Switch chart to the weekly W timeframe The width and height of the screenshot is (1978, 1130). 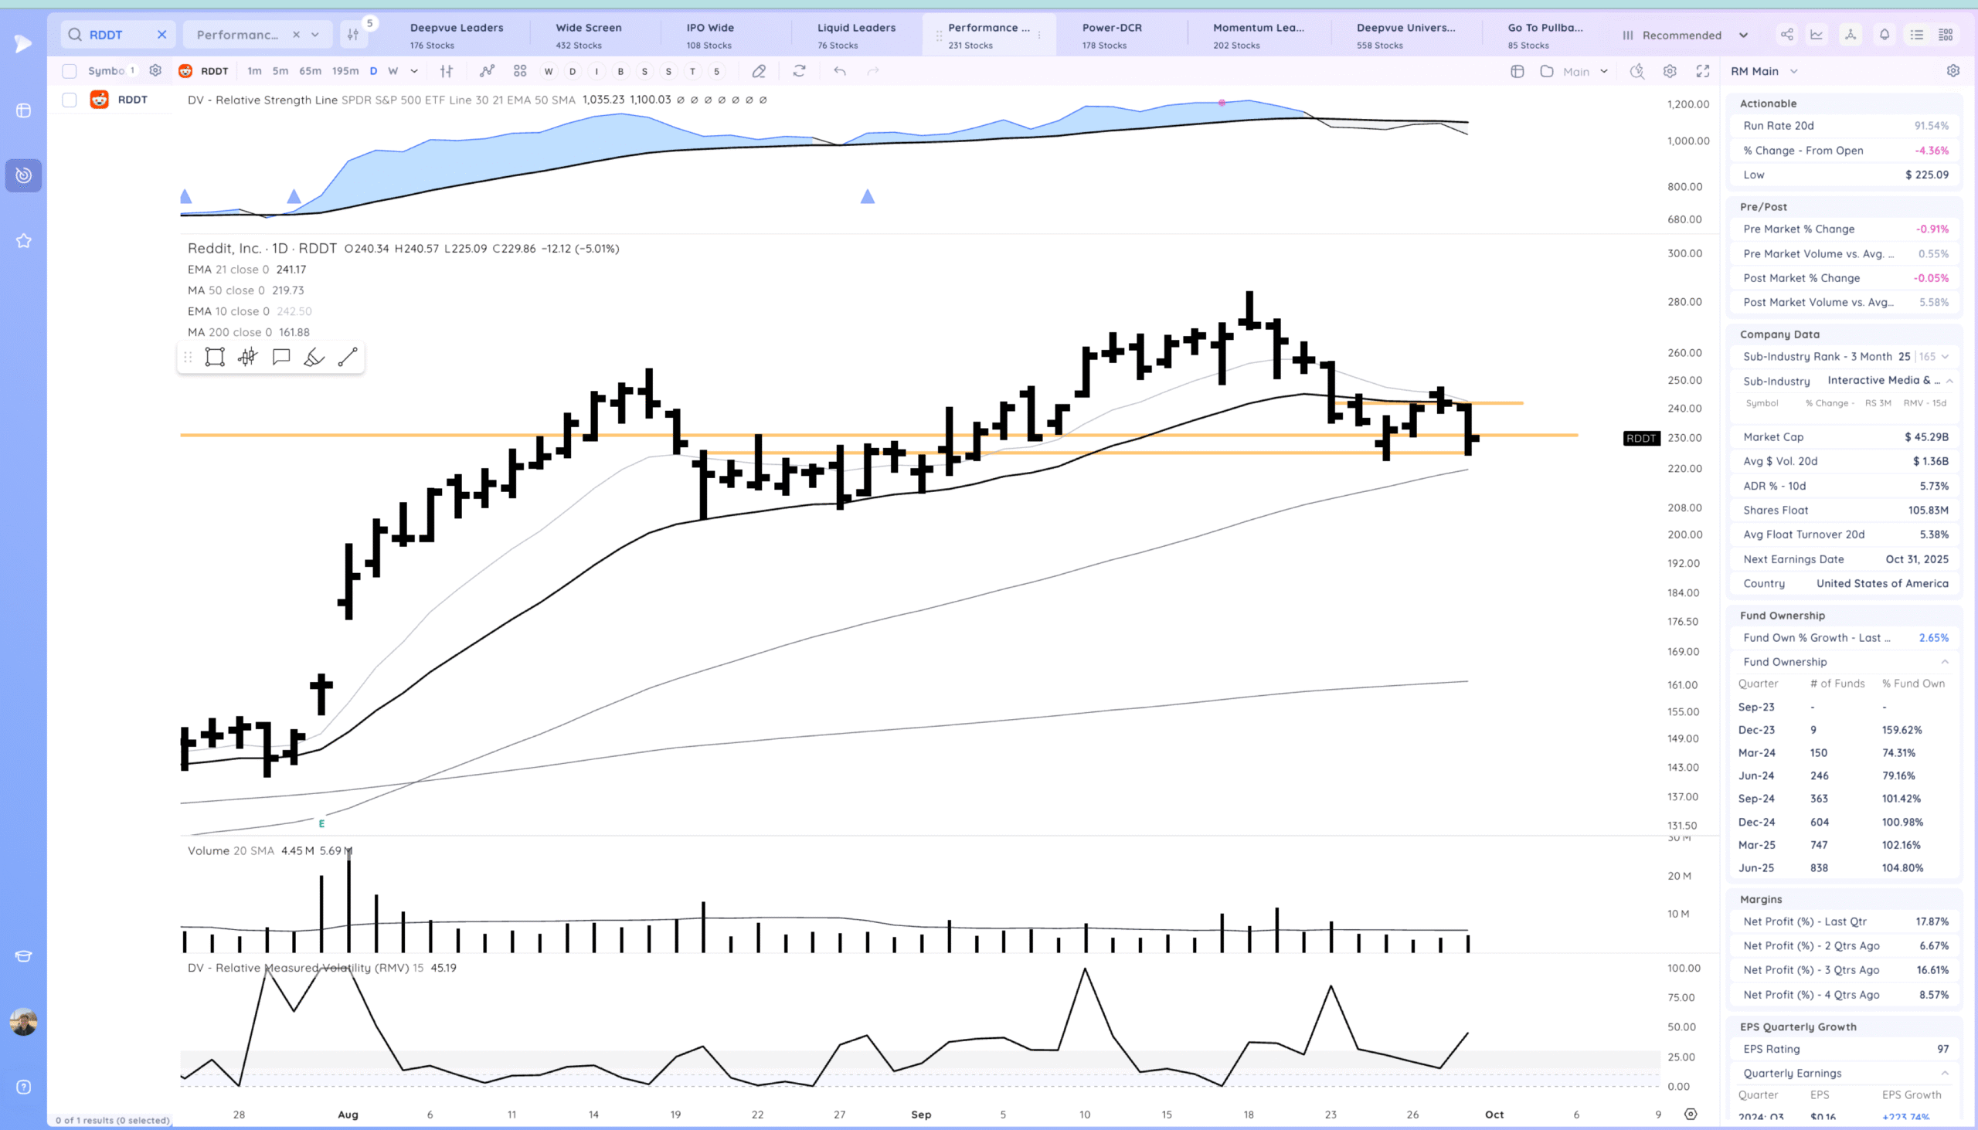pos(393,71)
